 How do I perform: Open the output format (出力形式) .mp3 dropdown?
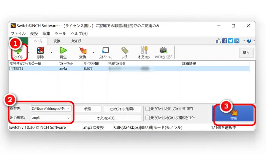[68, 118]
